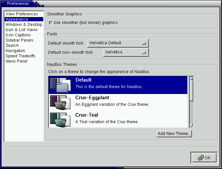Click the Default theme folder icon
222x169 pixels.
point(61,85)
